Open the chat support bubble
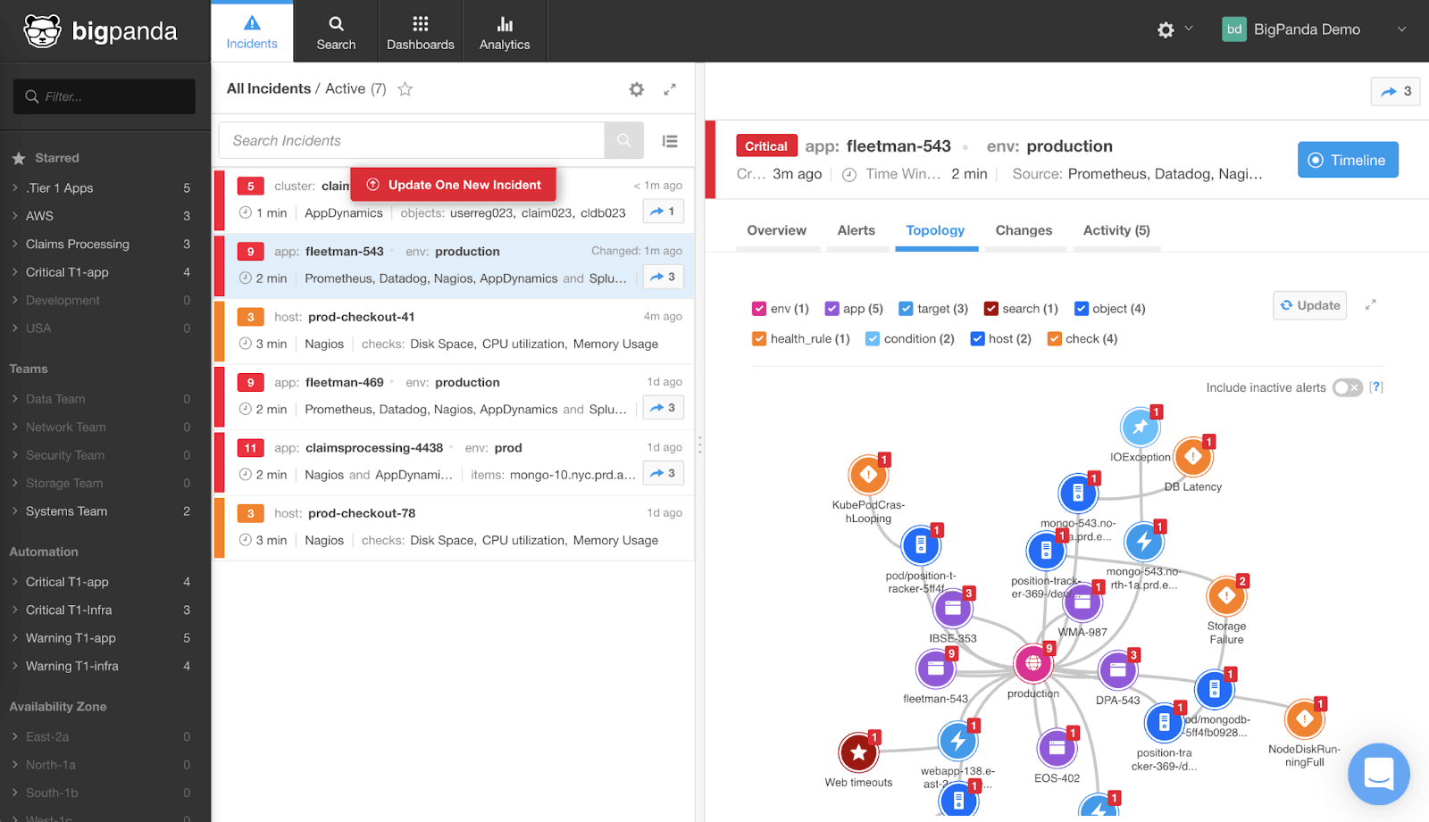Viewport: 1429px width, 822px height. click(1378, 774)
